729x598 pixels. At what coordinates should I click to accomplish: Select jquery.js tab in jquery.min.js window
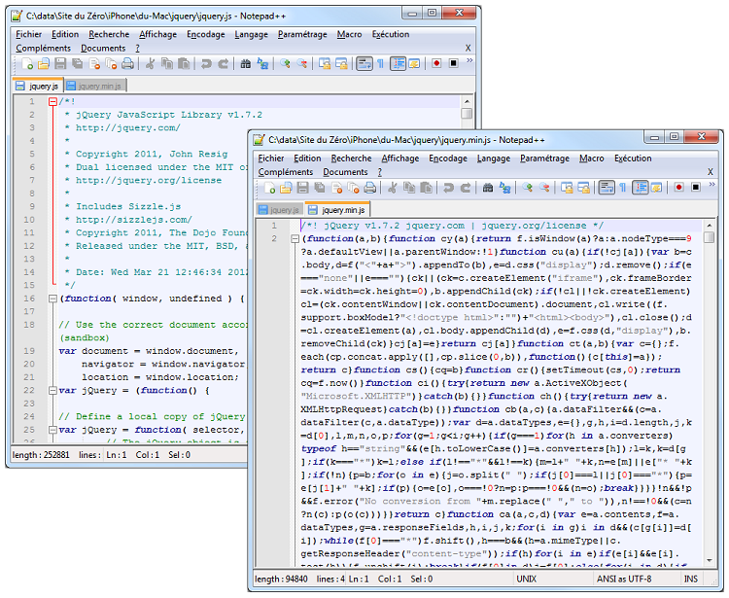pyautogui.click(x=279, y=210)
